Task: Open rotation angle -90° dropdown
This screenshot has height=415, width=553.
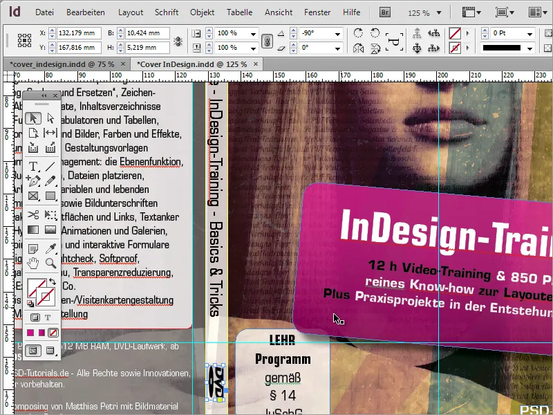Action: (x=337, y=33)
